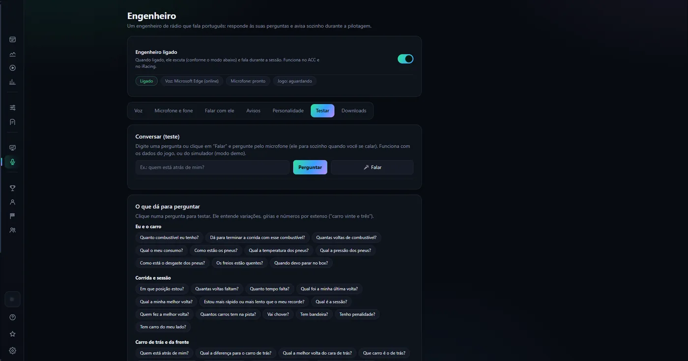Switch to the Avisos tab
688x361 pixels.
click(x=253, y=111)
